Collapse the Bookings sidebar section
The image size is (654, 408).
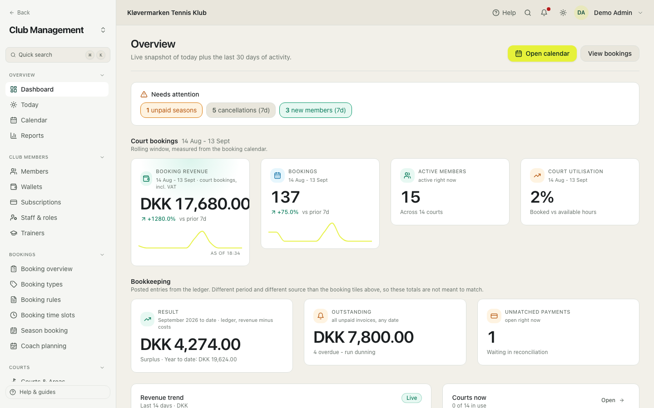click(x=102, y=255)
